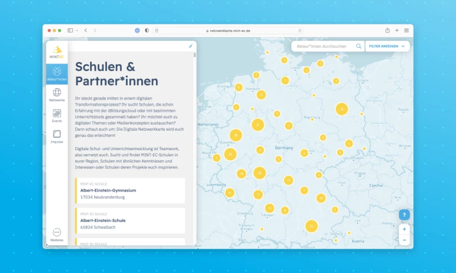
Task: Select the small marker at Magdeburg
Action: 312,119
